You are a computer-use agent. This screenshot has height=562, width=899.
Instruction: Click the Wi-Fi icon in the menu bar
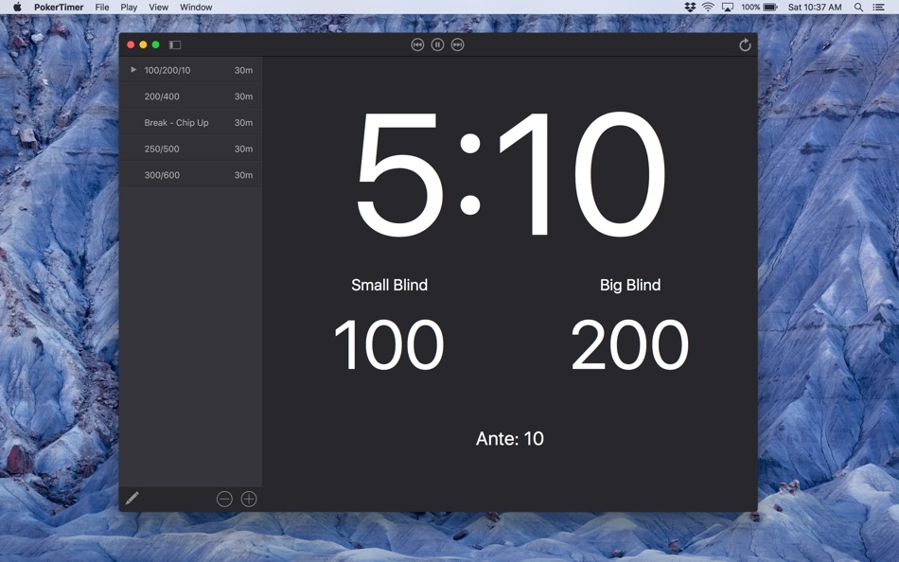(x=708, y=7)
